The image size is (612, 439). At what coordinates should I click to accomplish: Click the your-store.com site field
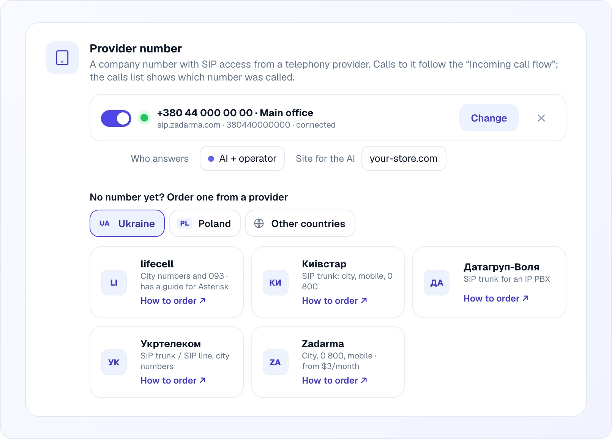point(404,158)
